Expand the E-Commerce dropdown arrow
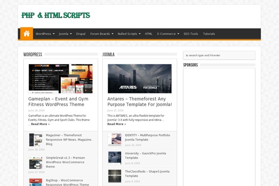 tap(178, 33)
